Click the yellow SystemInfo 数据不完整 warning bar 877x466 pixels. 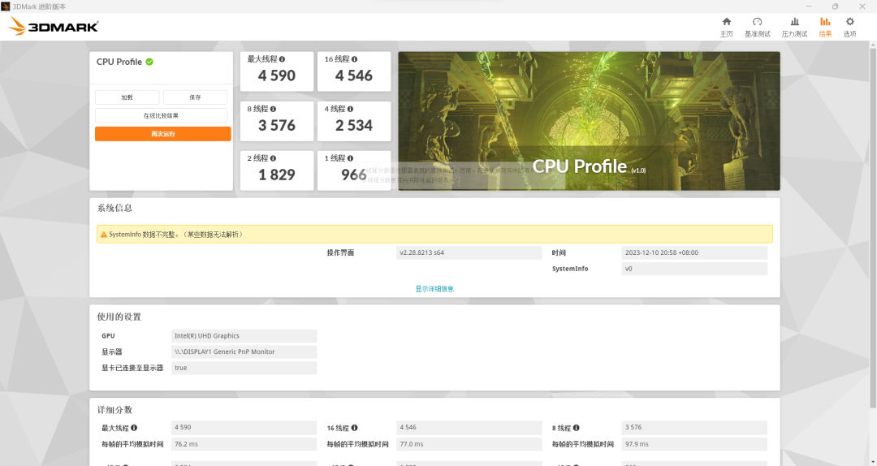pos(434,235)
